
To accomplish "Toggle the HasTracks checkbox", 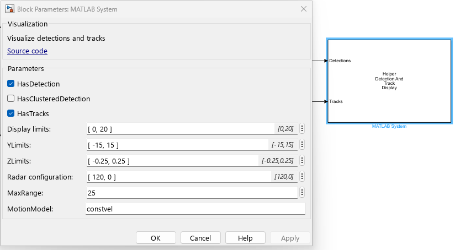I will point(11,114).
